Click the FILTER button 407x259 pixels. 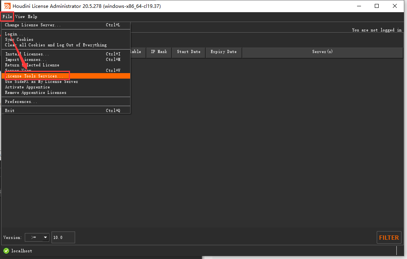(389, 237)
